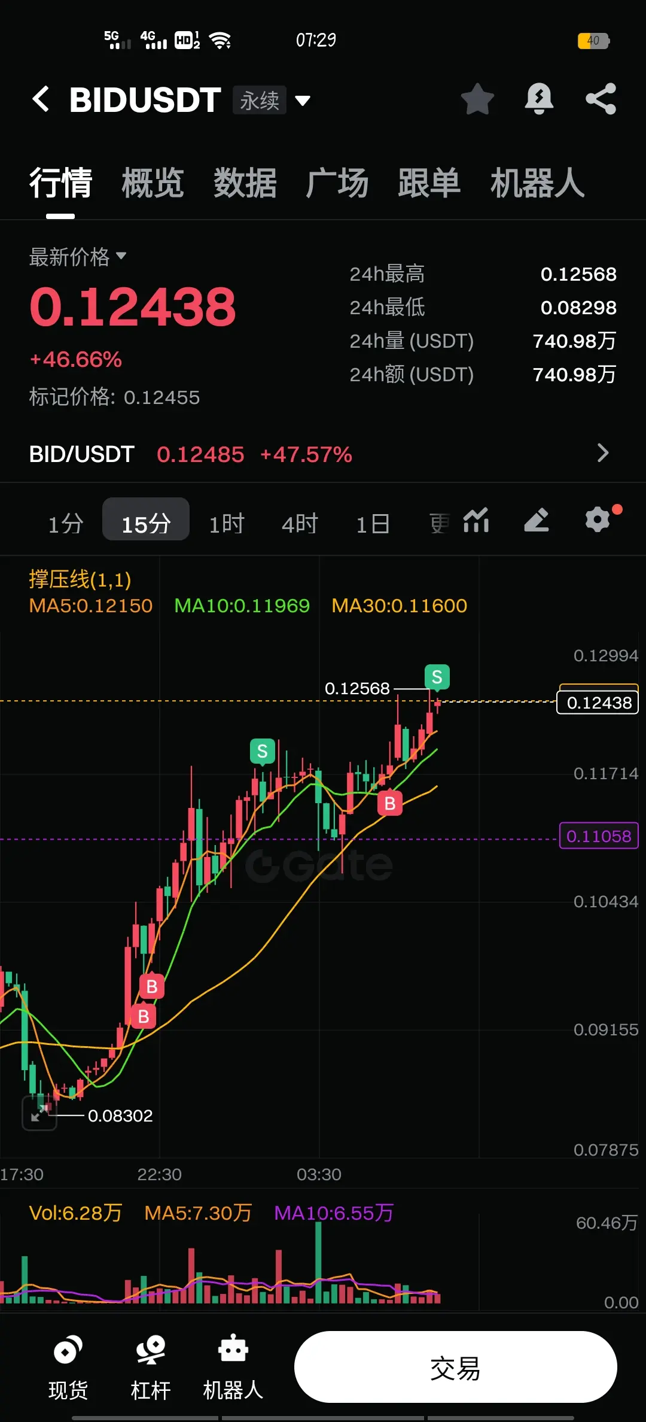Select the 1分 timeframe
The image size is (646, 1422).
tap(65, 524)
